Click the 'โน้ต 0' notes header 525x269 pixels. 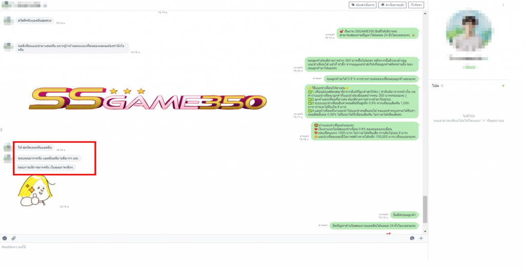(x=437, y=86)
